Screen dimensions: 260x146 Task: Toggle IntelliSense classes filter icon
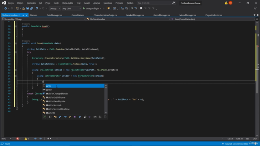(55, 117)
